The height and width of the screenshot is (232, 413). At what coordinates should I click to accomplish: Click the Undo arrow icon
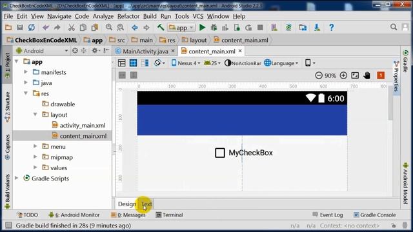(46, 27)
